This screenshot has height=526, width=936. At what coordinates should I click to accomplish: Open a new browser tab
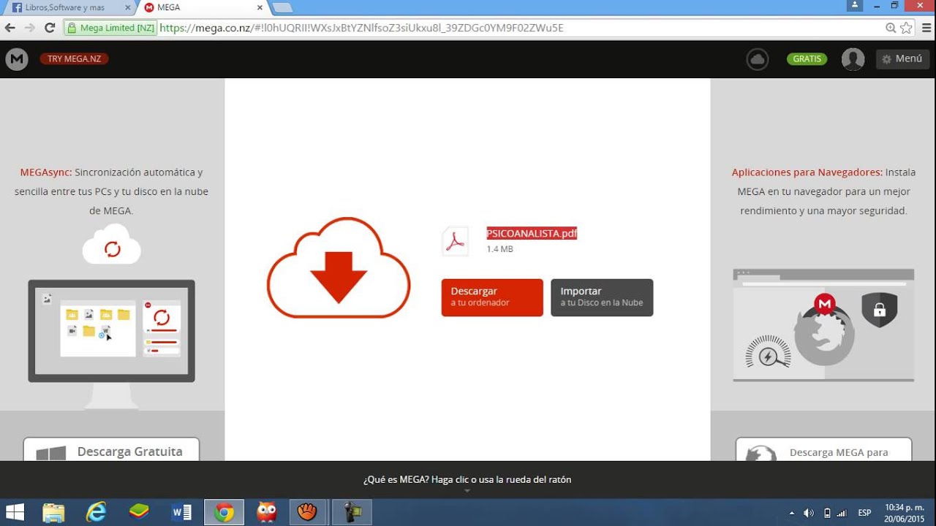pos(282,7)
